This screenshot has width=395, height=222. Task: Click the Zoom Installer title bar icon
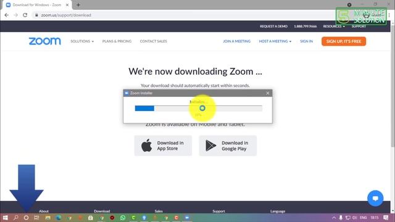click(x=127, y=93)
